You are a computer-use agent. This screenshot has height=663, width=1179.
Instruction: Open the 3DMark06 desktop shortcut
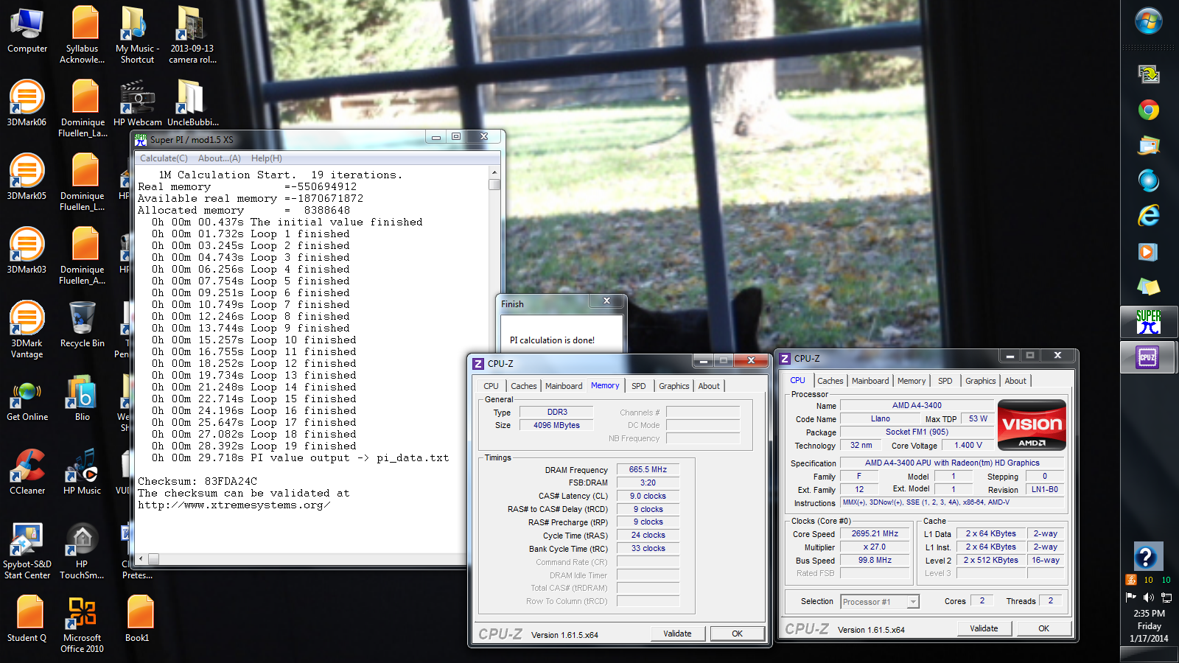[x=27, y=103]
